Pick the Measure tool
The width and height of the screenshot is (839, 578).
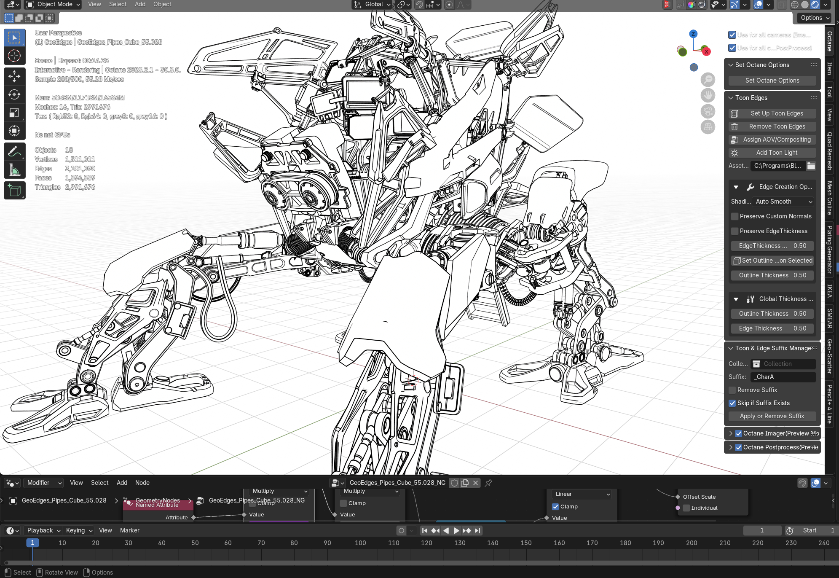pyautogui.click(x=14, y=169)
